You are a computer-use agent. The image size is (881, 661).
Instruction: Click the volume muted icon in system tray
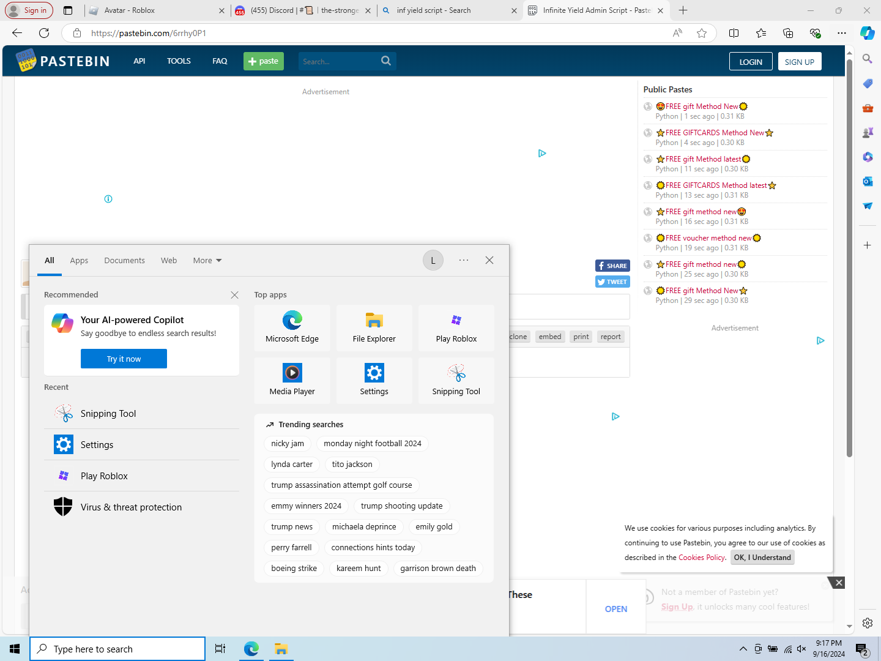coord(801,649)
